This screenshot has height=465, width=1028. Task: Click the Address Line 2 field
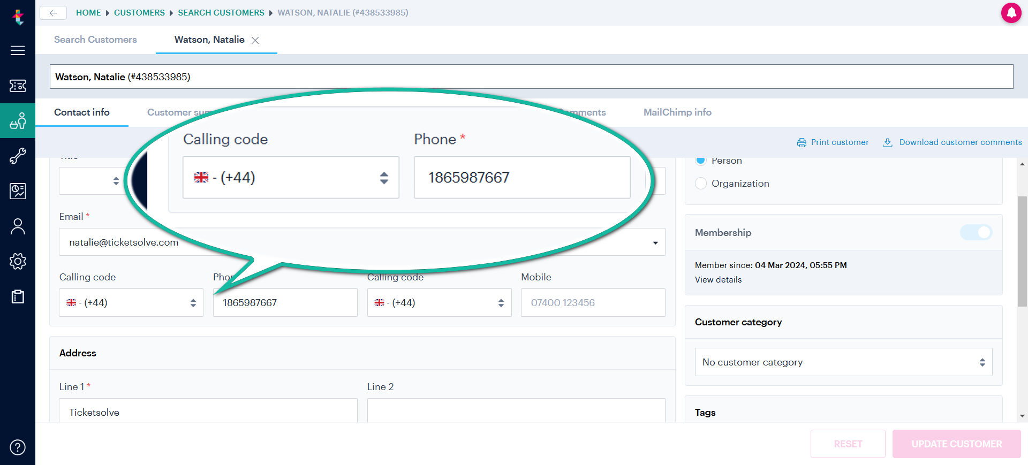516,411
